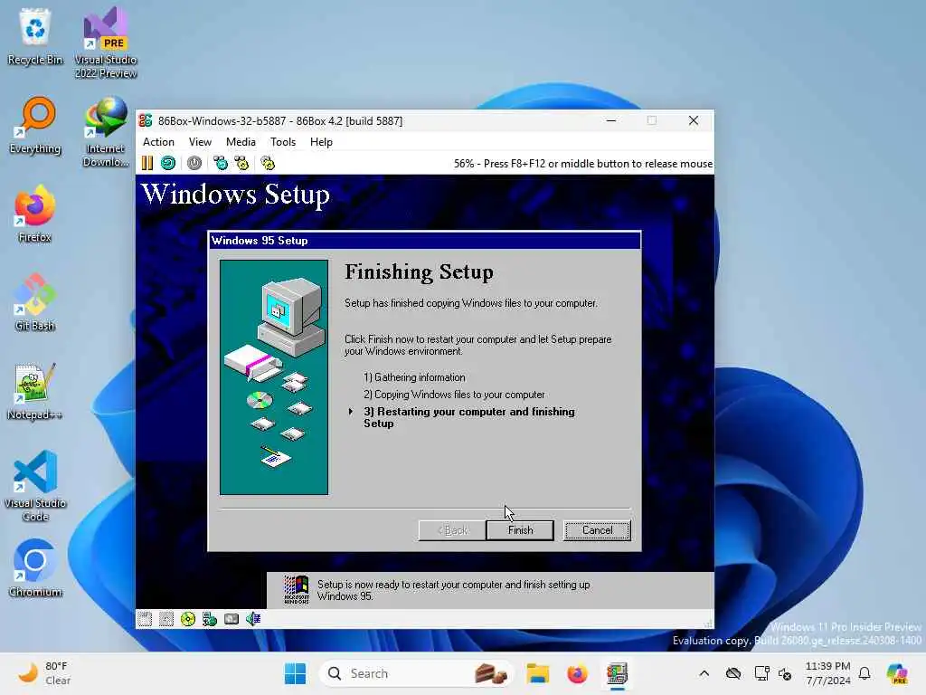The height and width of the screenshot is (695, 926).
Task: Send Ctrl+Alt+Del via teal keys icon
Action: tap(221, 163)
